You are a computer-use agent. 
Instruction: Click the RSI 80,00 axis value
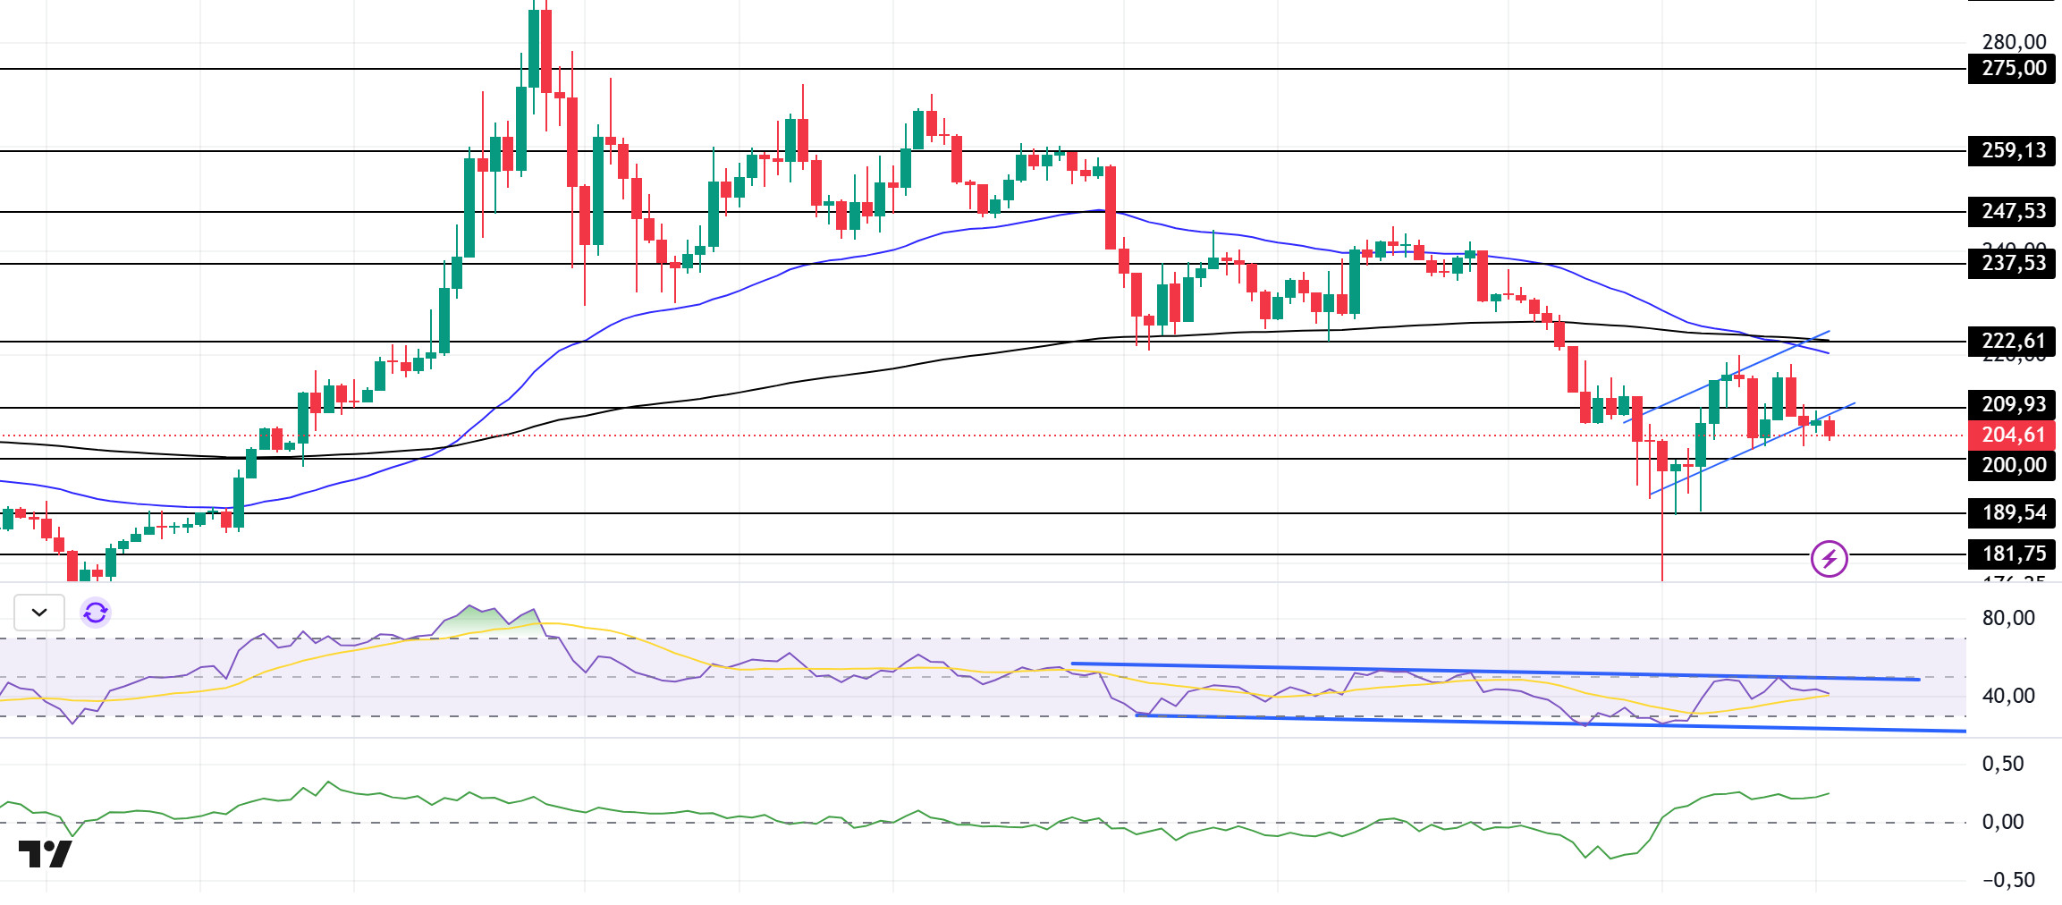click(x=2008, y=618)
